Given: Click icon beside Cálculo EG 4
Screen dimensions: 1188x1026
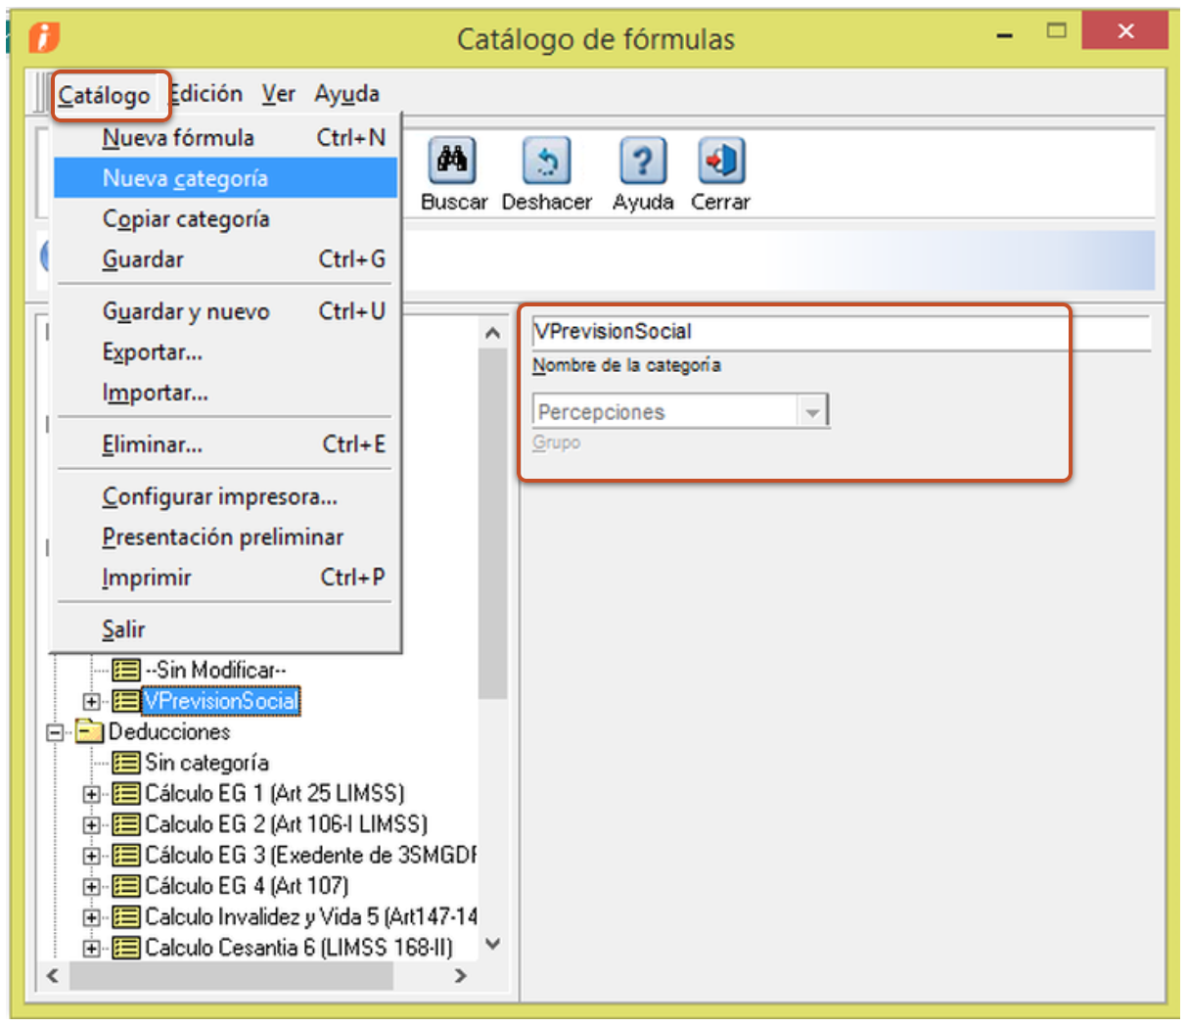Looking at the screenshot, I should [125, 886].
